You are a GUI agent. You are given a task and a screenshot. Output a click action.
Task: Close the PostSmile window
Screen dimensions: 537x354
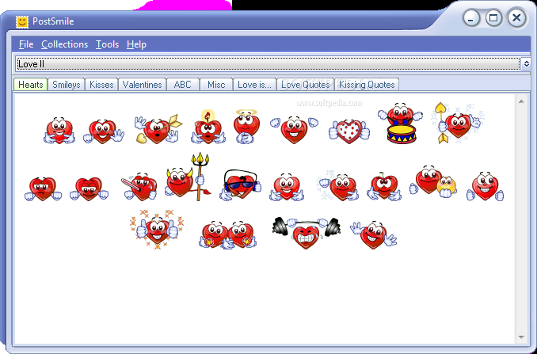pos(516,18)
